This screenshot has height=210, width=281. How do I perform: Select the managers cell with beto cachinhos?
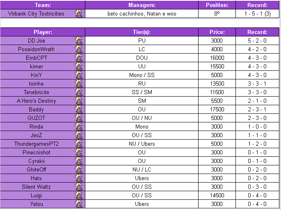point(142,14)
